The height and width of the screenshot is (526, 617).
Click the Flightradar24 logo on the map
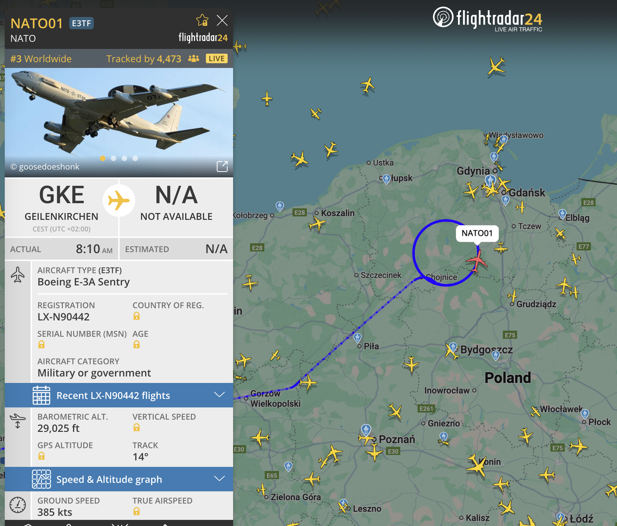pos(488,19)
